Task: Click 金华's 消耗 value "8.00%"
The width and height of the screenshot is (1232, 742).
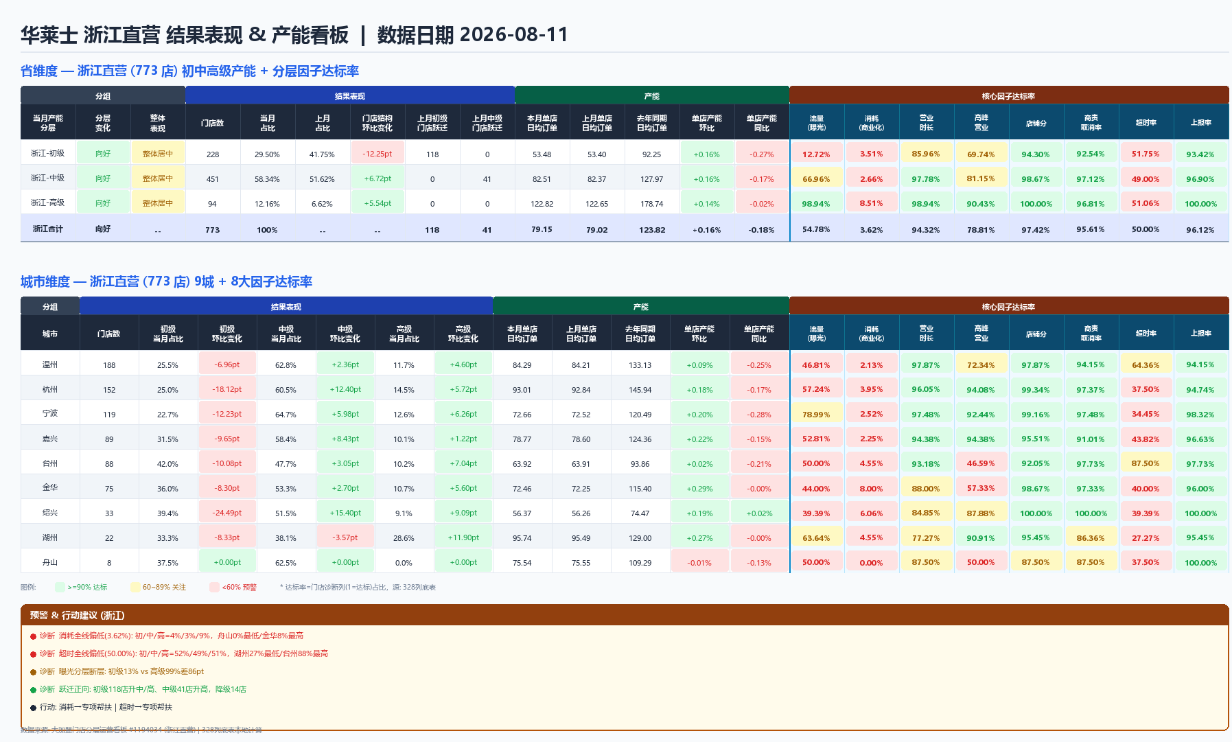Action: click(871, 488)
